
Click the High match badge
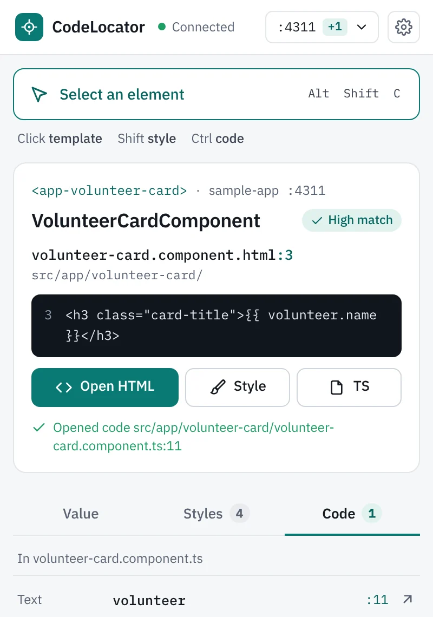352,220
